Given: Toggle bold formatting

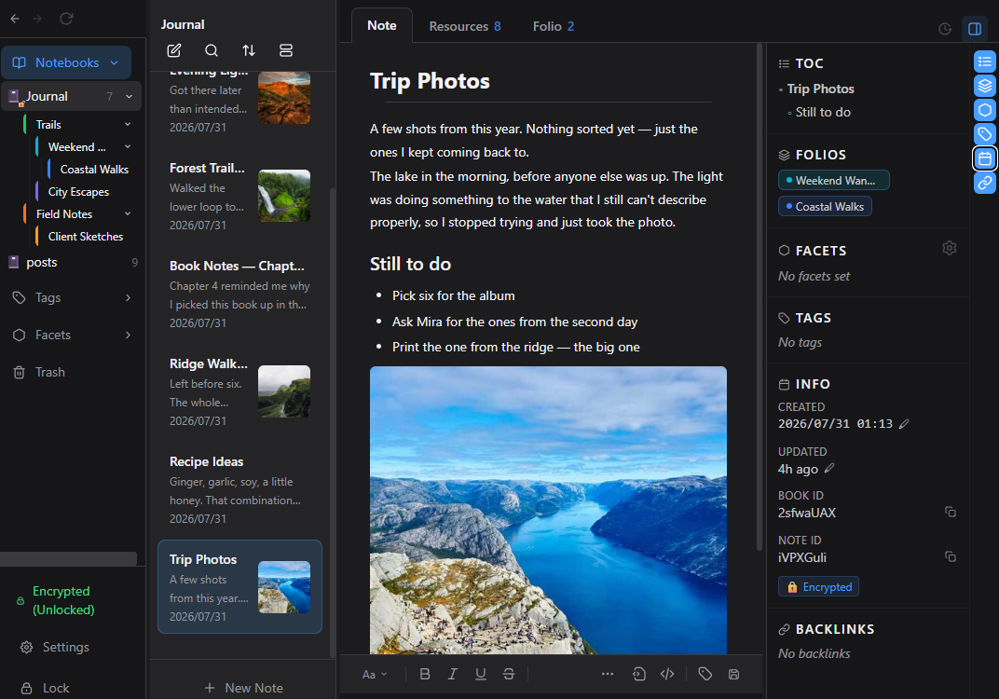Looking at the screenshot, I should (x=425, y=674).
